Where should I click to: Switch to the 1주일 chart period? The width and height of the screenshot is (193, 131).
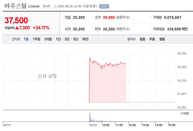pos(37,39)
